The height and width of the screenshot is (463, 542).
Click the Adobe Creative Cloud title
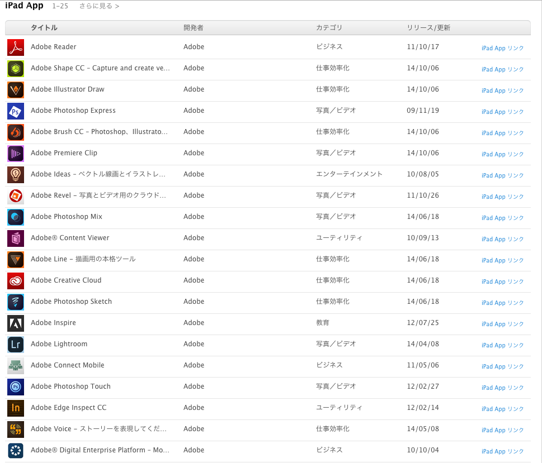(66, 280)
